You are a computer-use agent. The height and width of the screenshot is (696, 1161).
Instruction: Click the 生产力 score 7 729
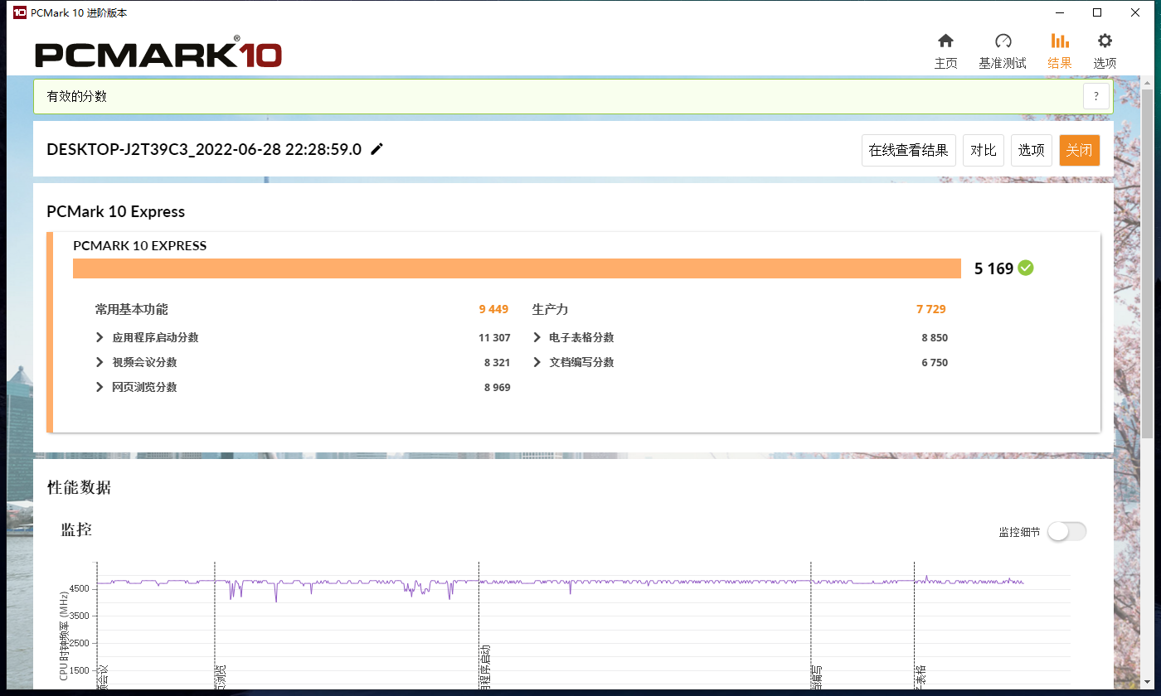point(930,309)
